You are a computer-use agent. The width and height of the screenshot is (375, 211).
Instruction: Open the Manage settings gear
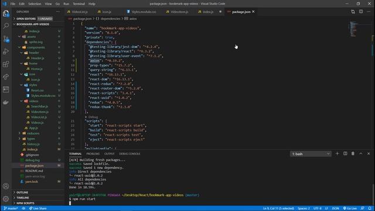pyautogui.click(x=6, y=199)
